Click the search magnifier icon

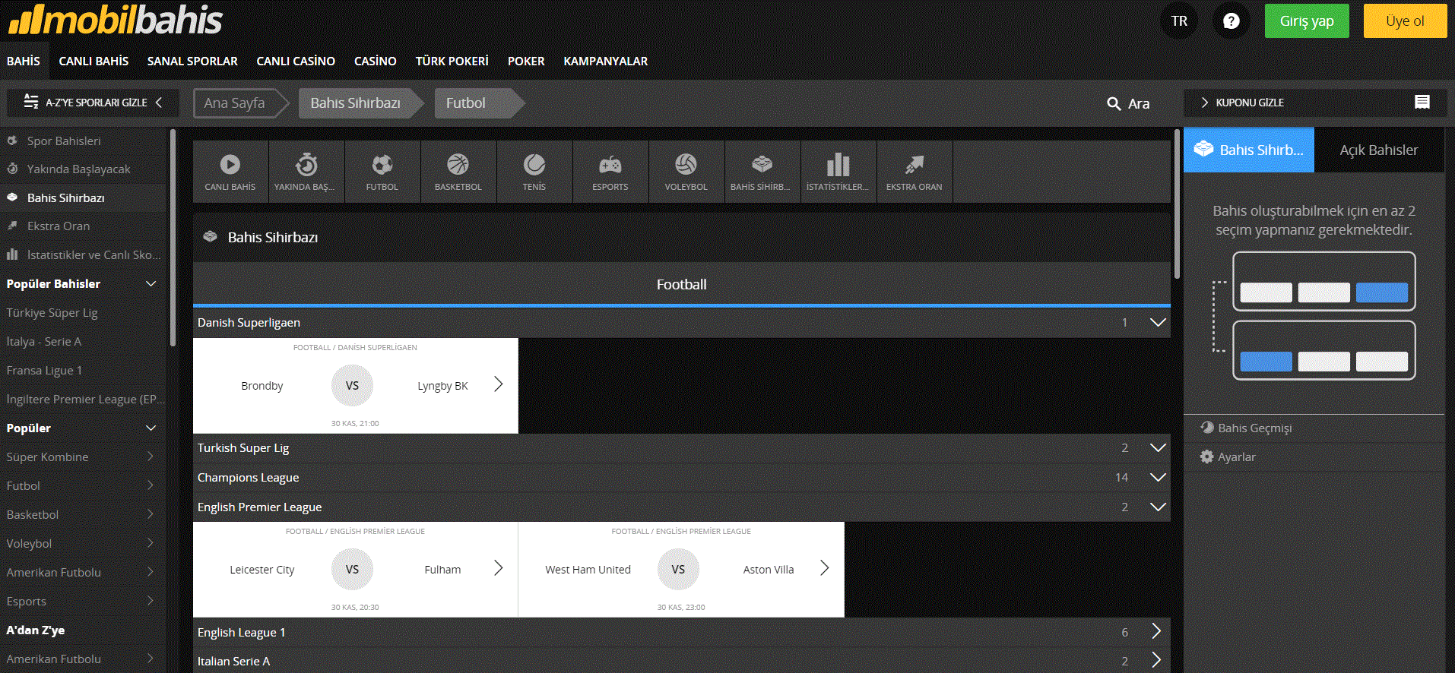pyautogui.click(x=1114, y=103)
